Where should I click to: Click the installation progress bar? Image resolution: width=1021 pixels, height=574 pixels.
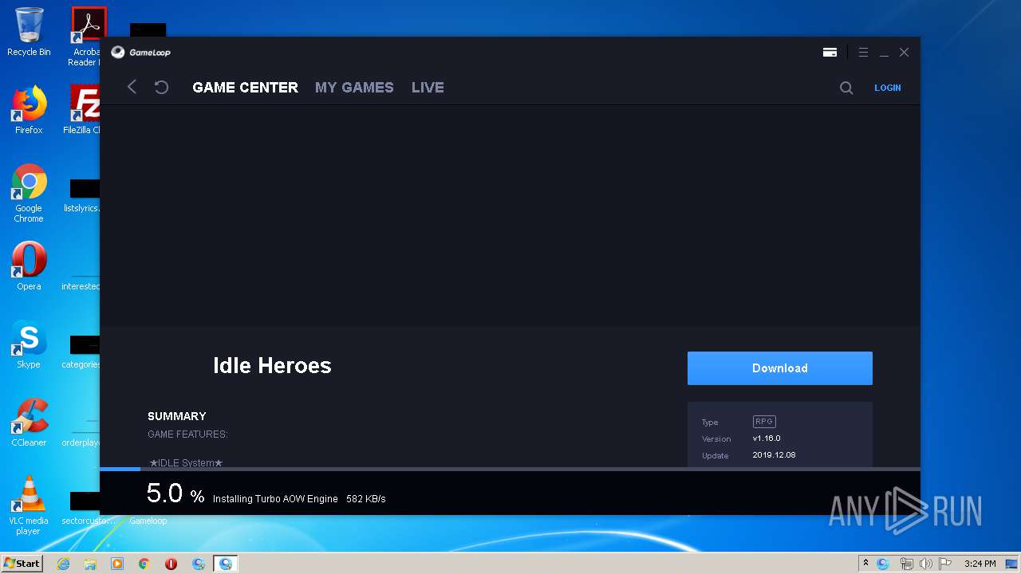coord(510,469)
